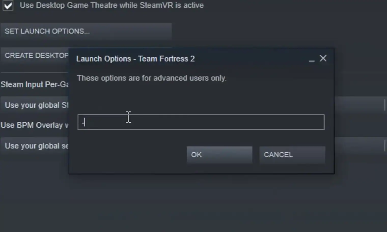
Task: Open SET LAUNCH OPTIONS... button
Action: [86, 31]
